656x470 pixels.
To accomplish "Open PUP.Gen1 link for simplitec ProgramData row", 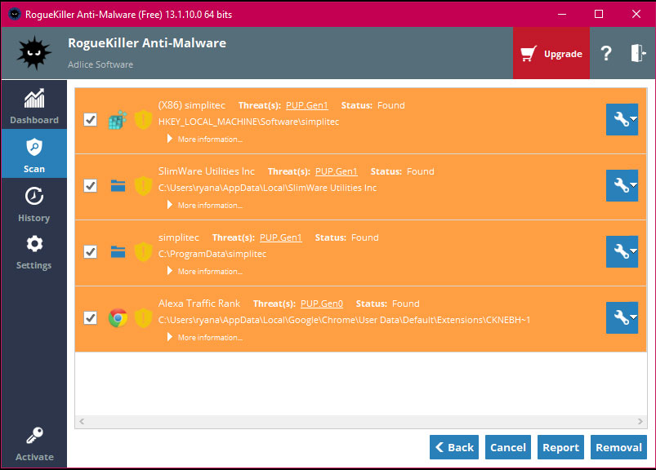I will click(x=280, y=237).
